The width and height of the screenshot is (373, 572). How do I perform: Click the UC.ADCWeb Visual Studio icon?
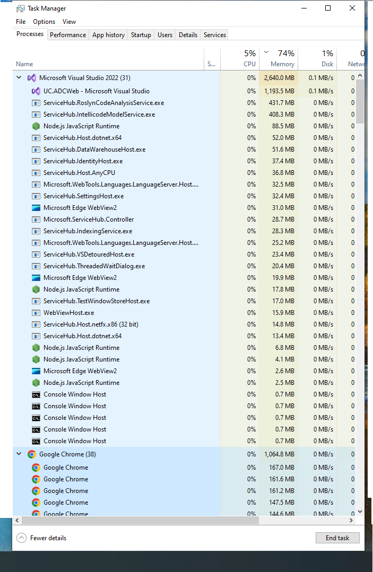click(x=36, y=91)
